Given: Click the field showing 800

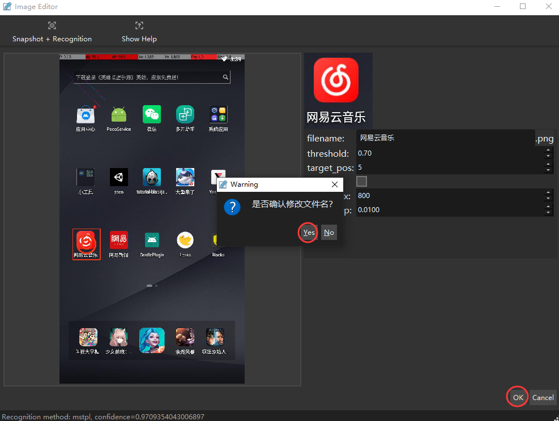Looking at the screenshot, I should pos(450,196).
